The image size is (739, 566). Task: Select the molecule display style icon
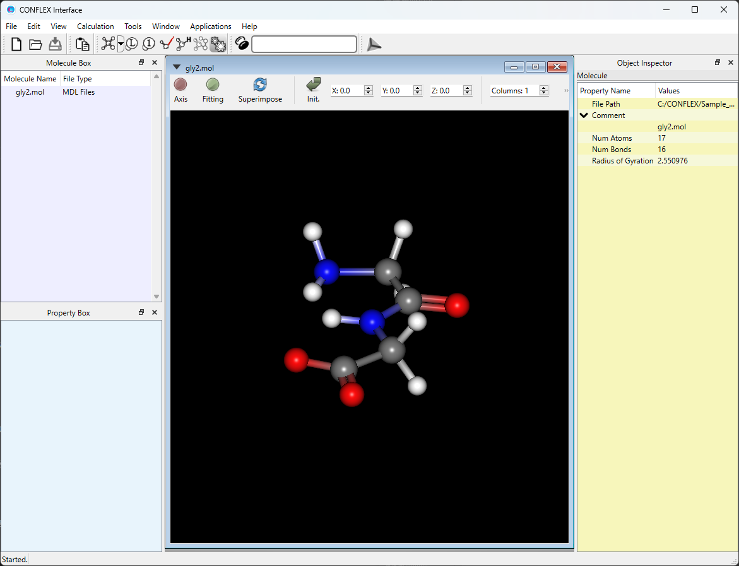point(109,44)
